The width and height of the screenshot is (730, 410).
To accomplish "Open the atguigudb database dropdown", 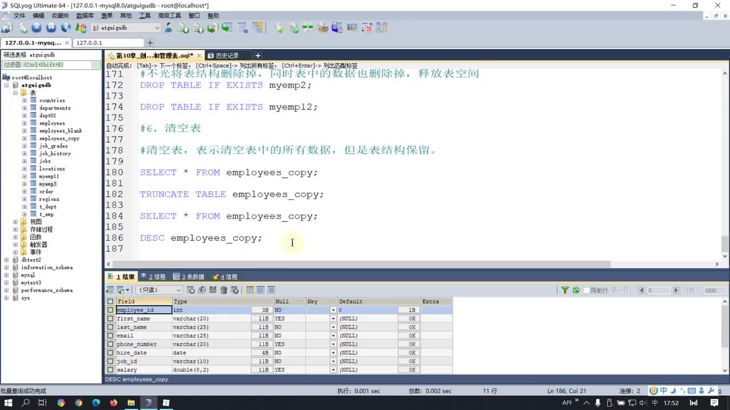I will coord(157,27).
